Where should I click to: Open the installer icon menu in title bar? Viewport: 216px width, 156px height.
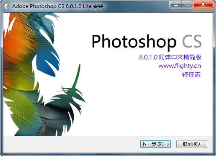(6, 6)
